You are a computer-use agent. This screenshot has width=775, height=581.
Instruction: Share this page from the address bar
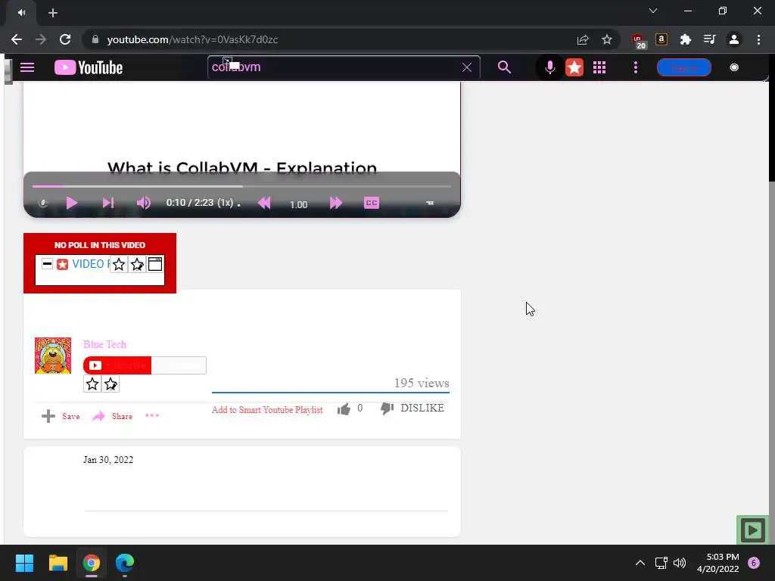pos(583,39)
